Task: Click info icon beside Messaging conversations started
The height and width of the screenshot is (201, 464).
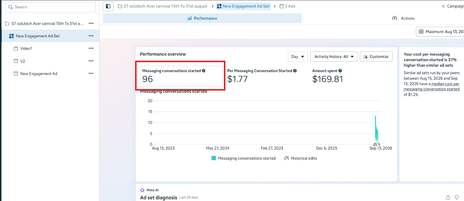Action: tap(204, 71)
